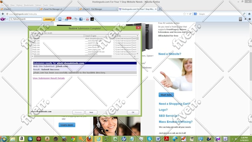The image size is (252, 142).
Task: Open the File menu
Action: (x=2, y=5)
